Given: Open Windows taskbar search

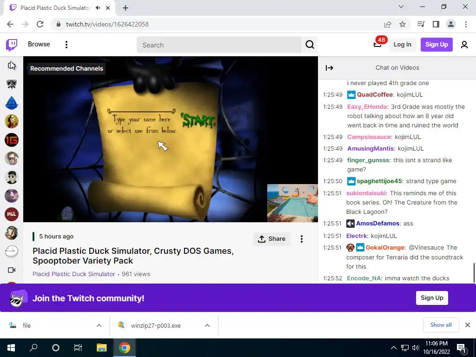Looking at the screenshot, I should tap(33, 348).
